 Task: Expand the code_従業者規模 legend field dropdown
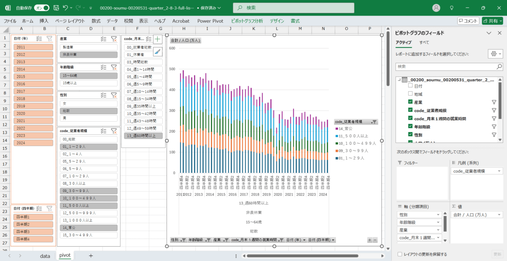pyautogui.click(x=499, y=171)
